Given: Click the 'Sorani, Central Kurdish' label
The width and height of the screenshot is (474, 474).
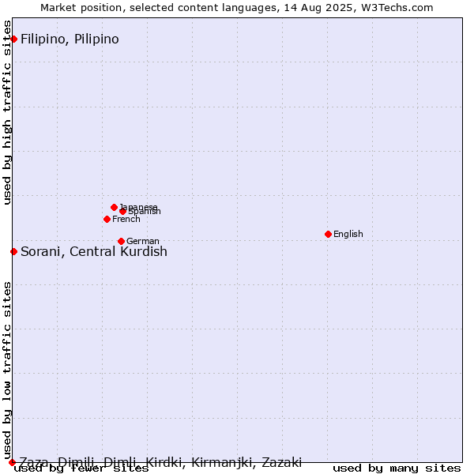Looking at the screenshot, I should (94, 252).
